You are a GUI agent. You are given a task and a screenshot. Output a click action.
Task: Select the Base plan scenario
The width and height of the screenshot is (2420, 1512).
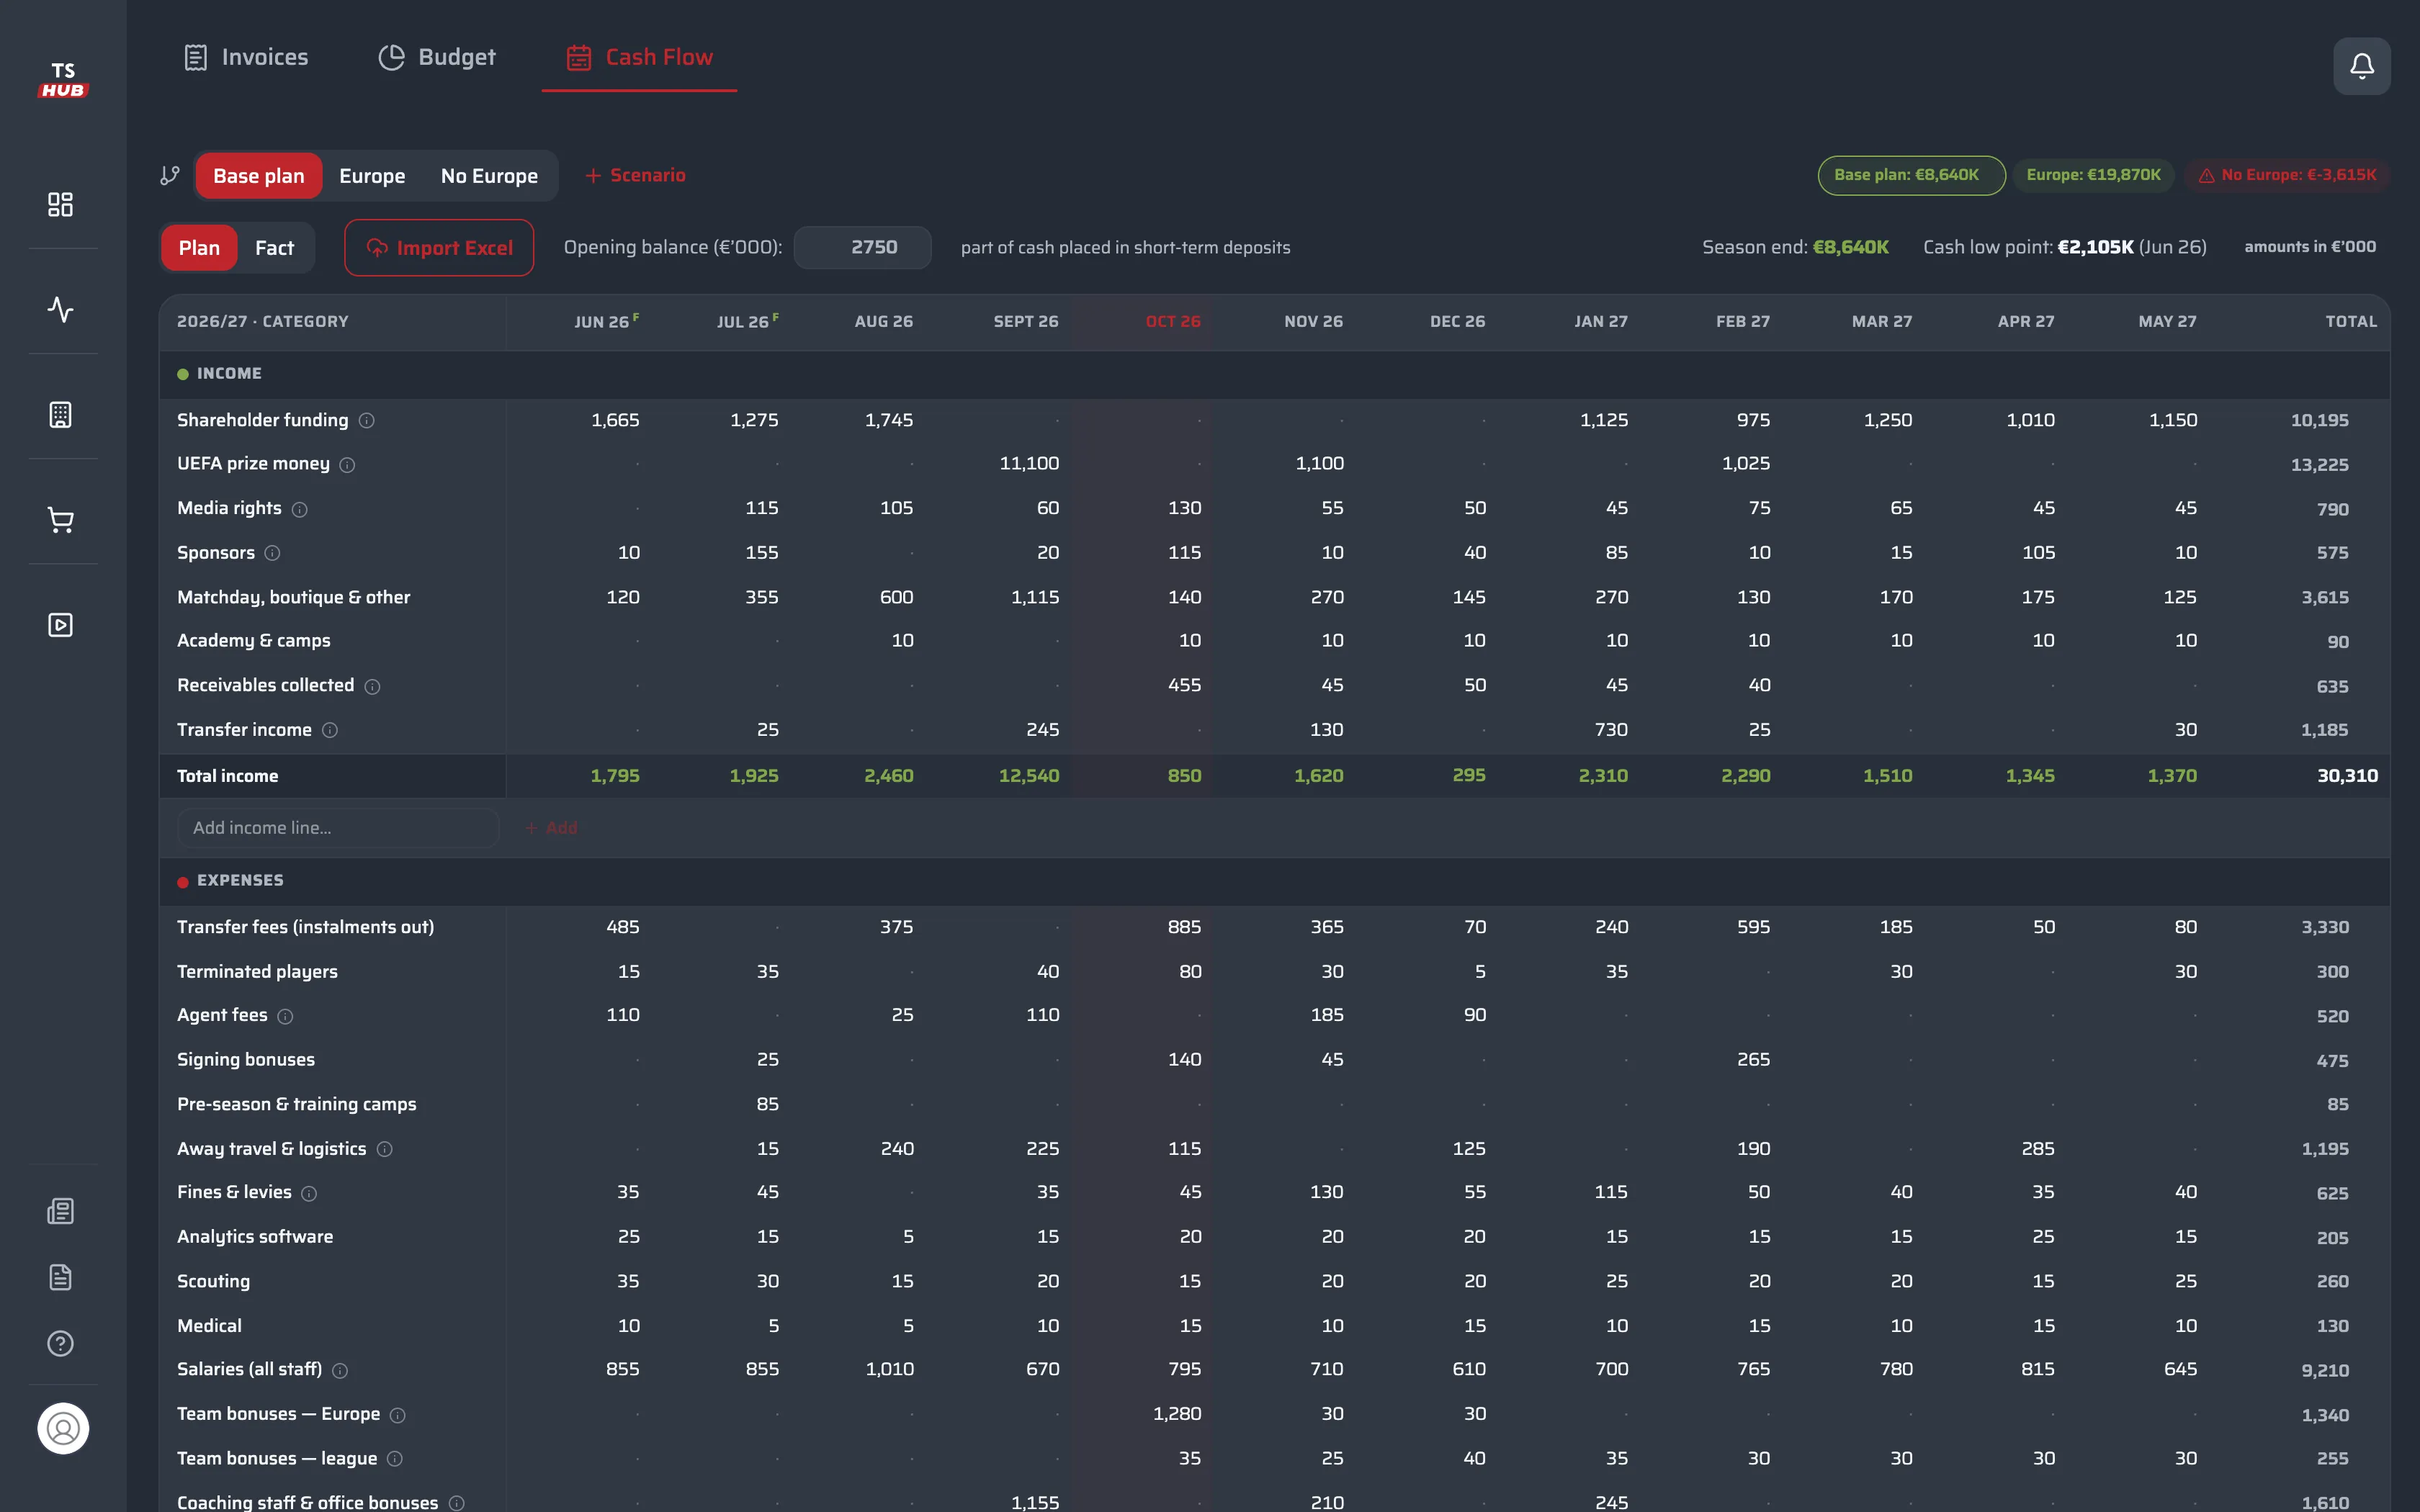[x=258, y=176]
